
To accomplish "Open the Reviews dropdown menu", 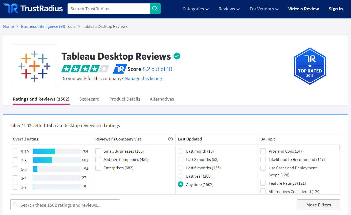I will [229, 9].
